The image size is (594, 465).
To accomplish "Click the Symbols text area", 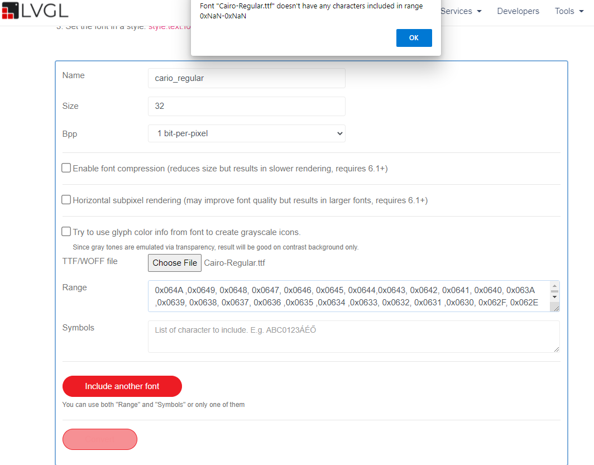I will coord(353,337).
